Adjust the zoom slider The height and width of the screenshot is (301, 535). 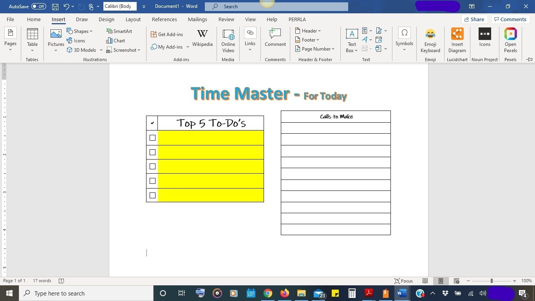[x=491, y=281]
